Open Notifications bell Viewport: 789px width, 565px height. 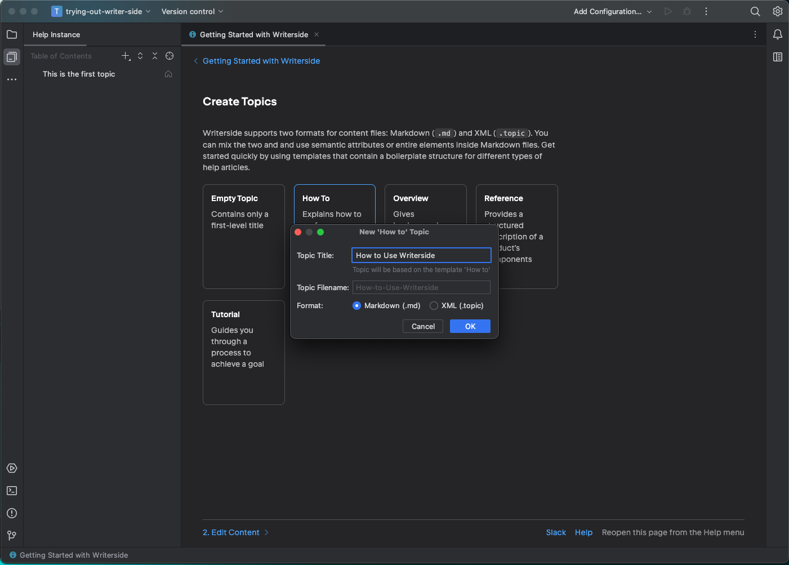point(778,34)
